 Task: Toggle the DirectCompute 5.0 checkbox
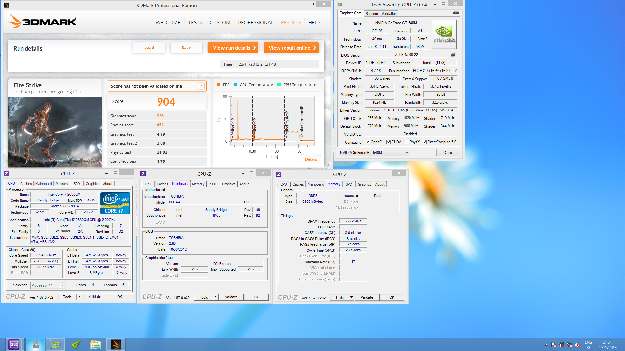[x=424, y=142]
